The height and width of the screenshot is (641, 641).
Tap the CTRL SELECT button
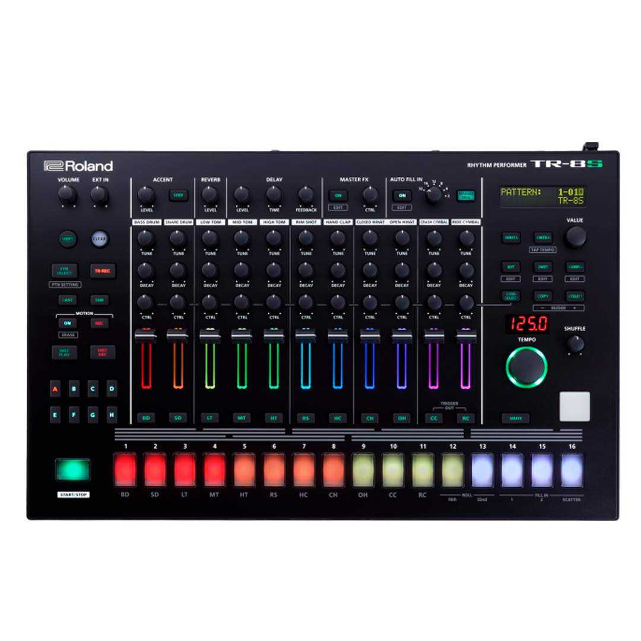pyautogui.click(x=511, y=296)
